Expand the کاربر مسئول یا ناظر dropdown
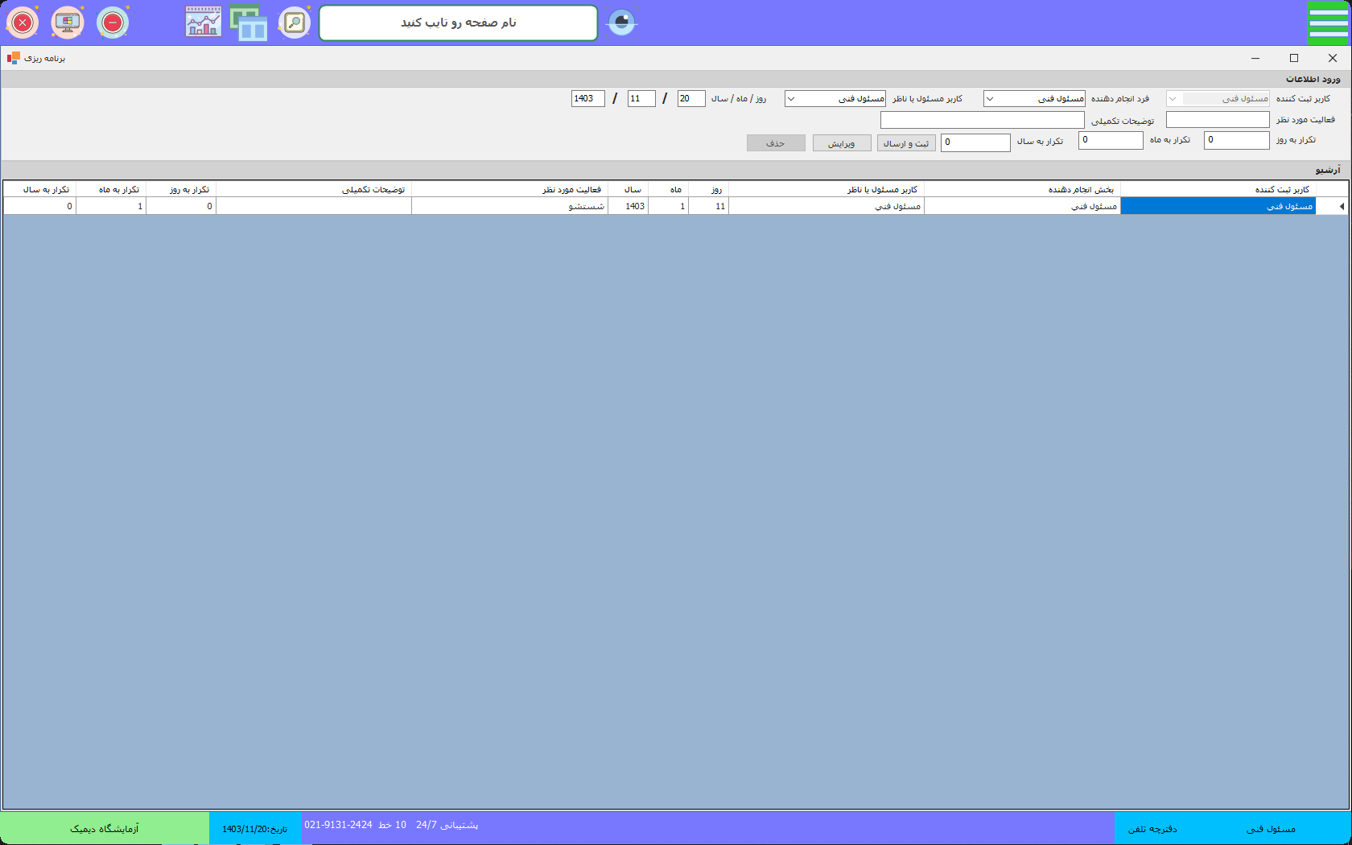Screen dimensions: 1352x845 [791, 99]
